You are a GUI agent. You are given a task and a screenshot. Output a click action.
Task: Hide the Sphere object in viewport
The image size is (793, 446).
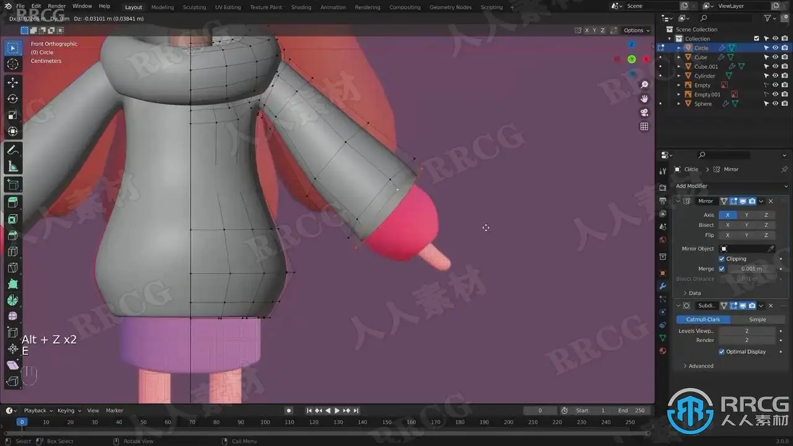click(775, 103)
